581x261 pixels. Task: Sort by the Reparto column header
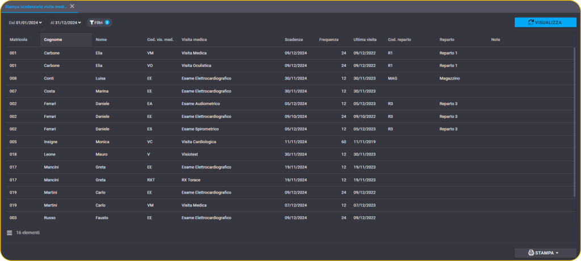pyautogui.click(x=447, y=39)
